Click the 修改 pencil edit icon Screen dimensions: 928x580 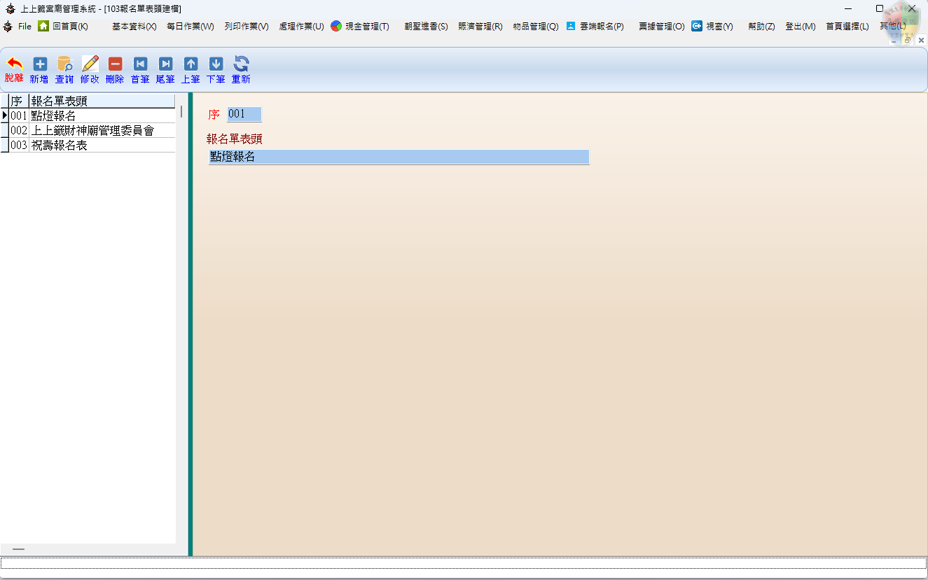90,65
